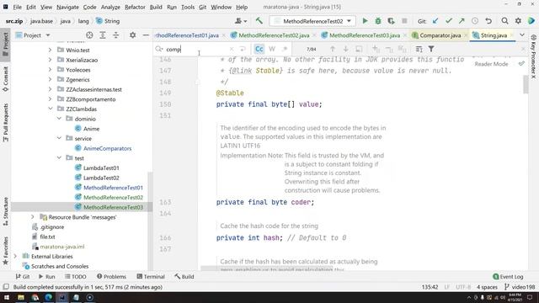Run MethodReferenceTest02 with the green play button
Image resolution: width=539 pixels, height=303 pixels.
tap(365, 21)
